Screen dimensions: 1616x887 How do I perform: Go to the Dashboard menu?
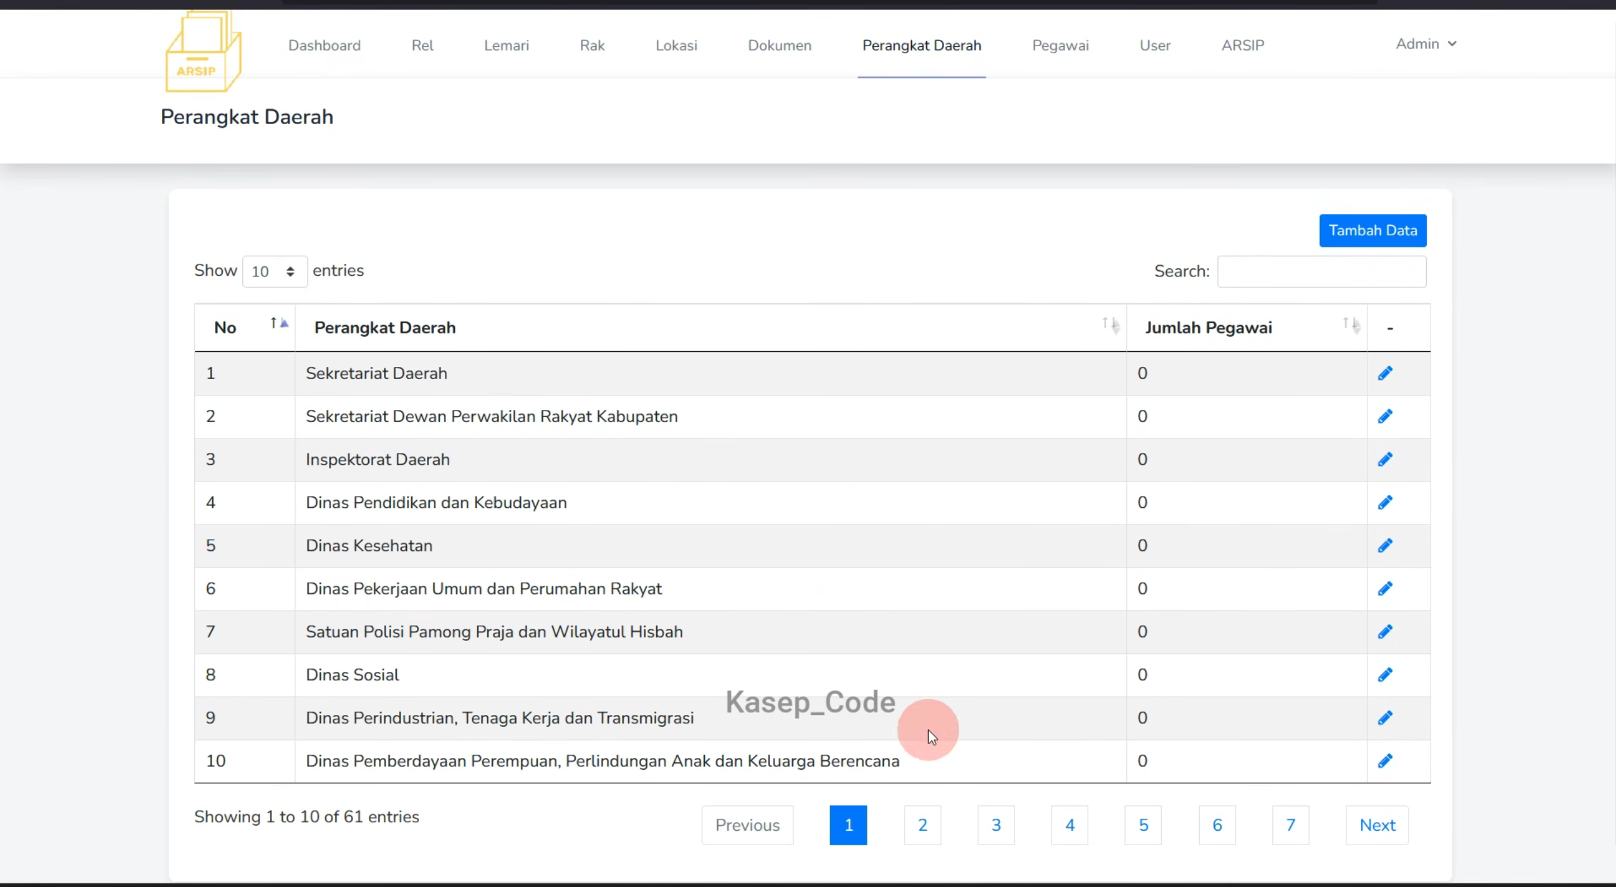[325, 46]
